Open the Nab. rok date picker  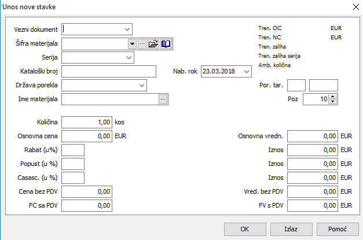coord(247,72)
